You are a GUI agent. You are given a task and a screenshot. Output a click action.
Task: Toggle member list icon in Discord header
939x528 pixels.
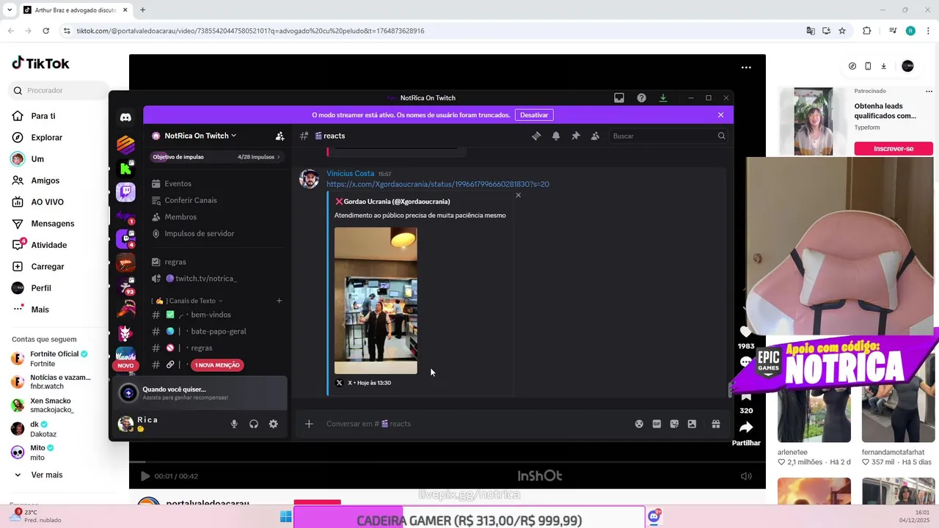pyautogui.click(x=595, y=136)
